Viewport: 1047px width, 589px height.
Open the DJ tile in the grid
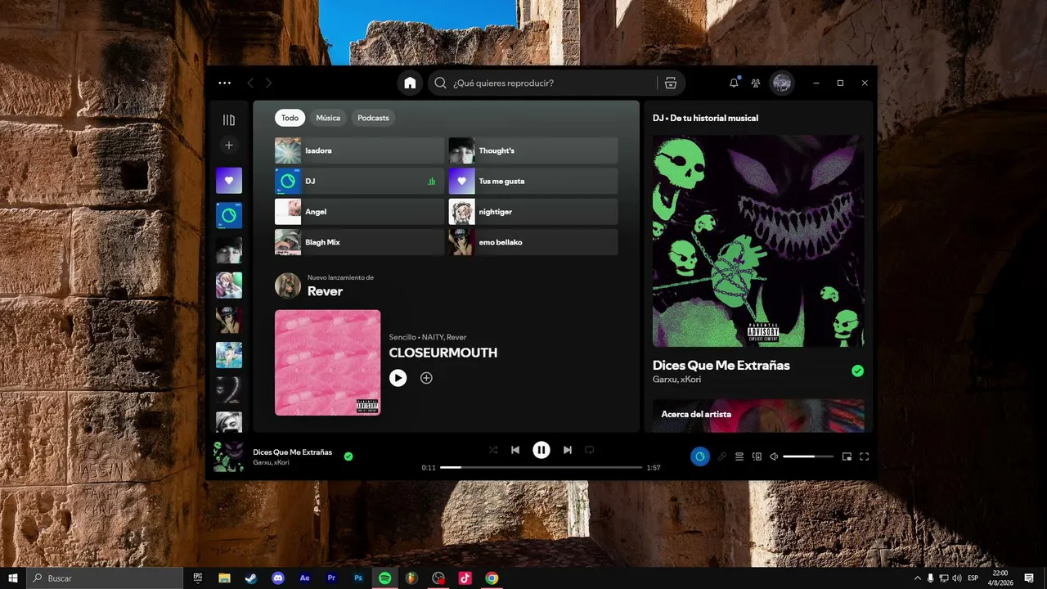click(359, 181)
